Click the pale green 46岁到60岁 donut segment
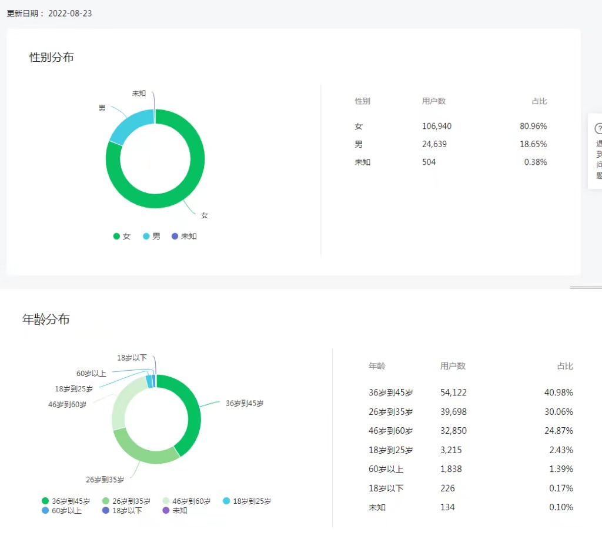602x542 pixels. tap(121, 406)
